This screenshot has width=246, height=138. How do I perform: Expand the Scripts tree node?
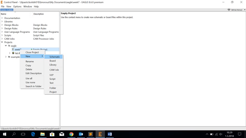click(2, 35)
